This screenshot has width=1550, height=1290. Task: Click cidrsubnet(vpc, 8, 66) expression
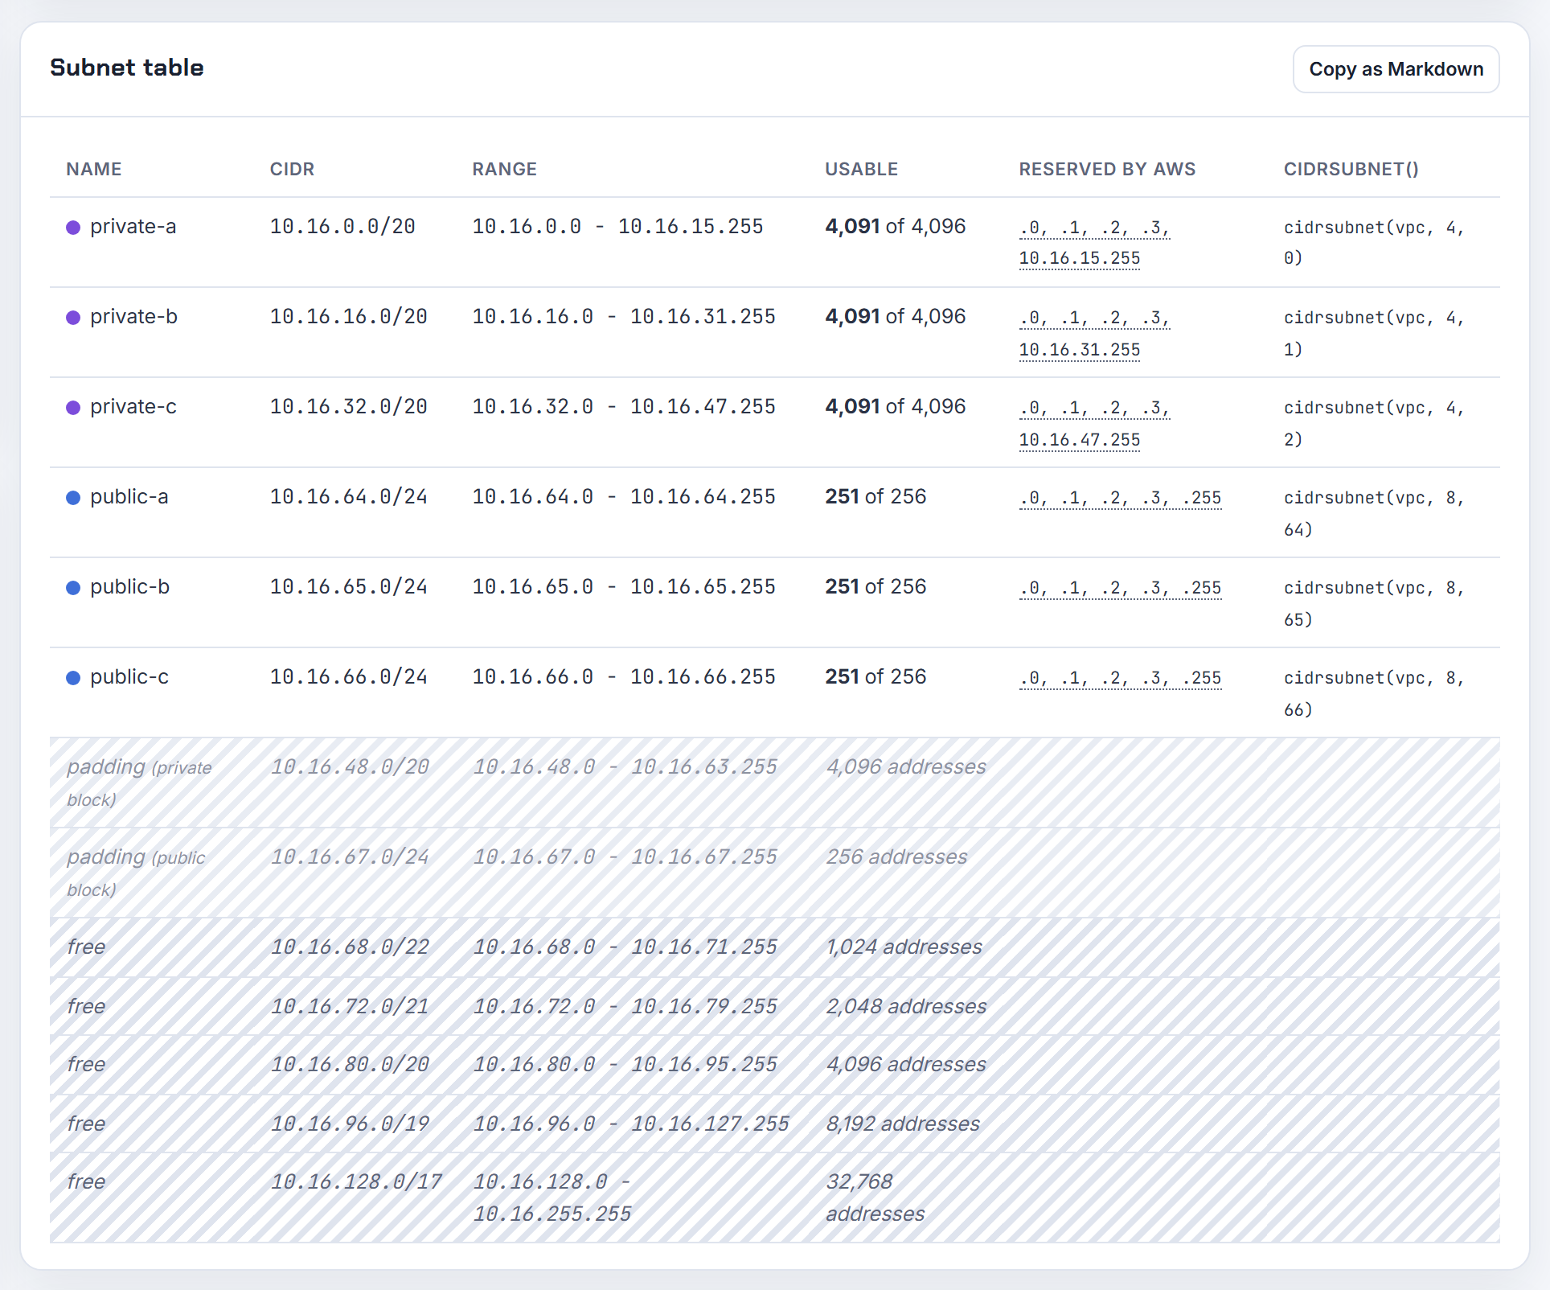[x=1374, y=693]
